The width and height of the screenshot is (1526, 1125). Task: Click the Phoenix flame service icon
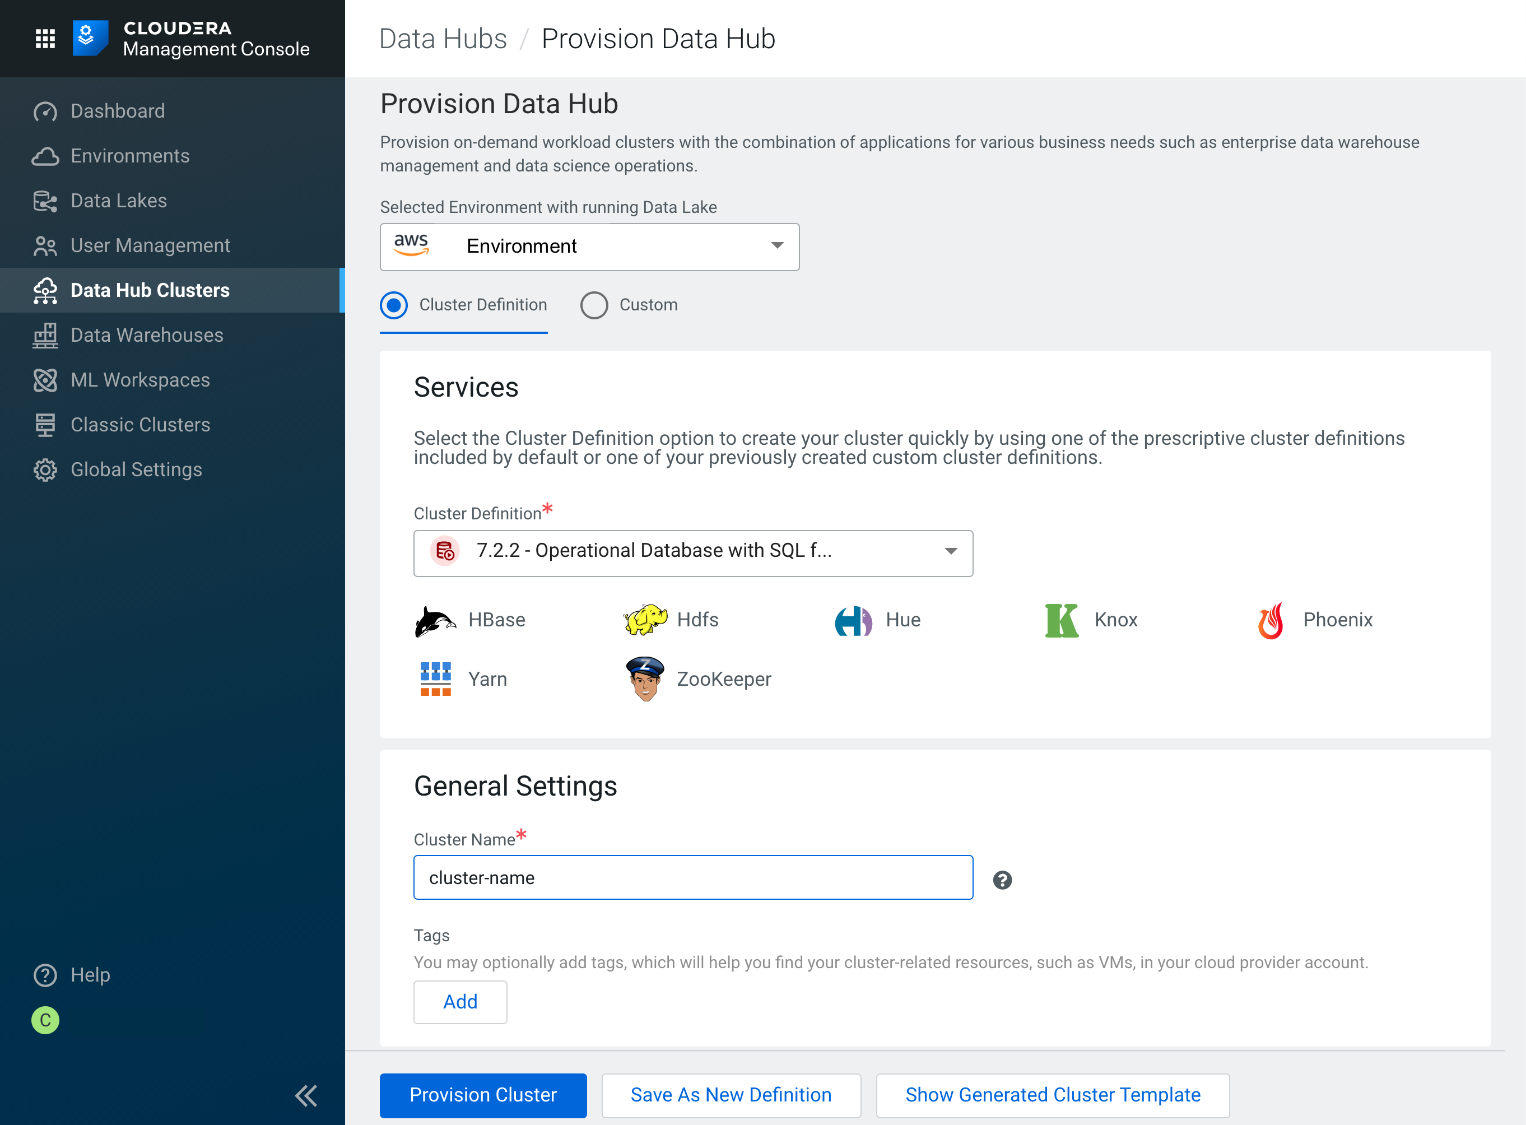pos(1270,620)
